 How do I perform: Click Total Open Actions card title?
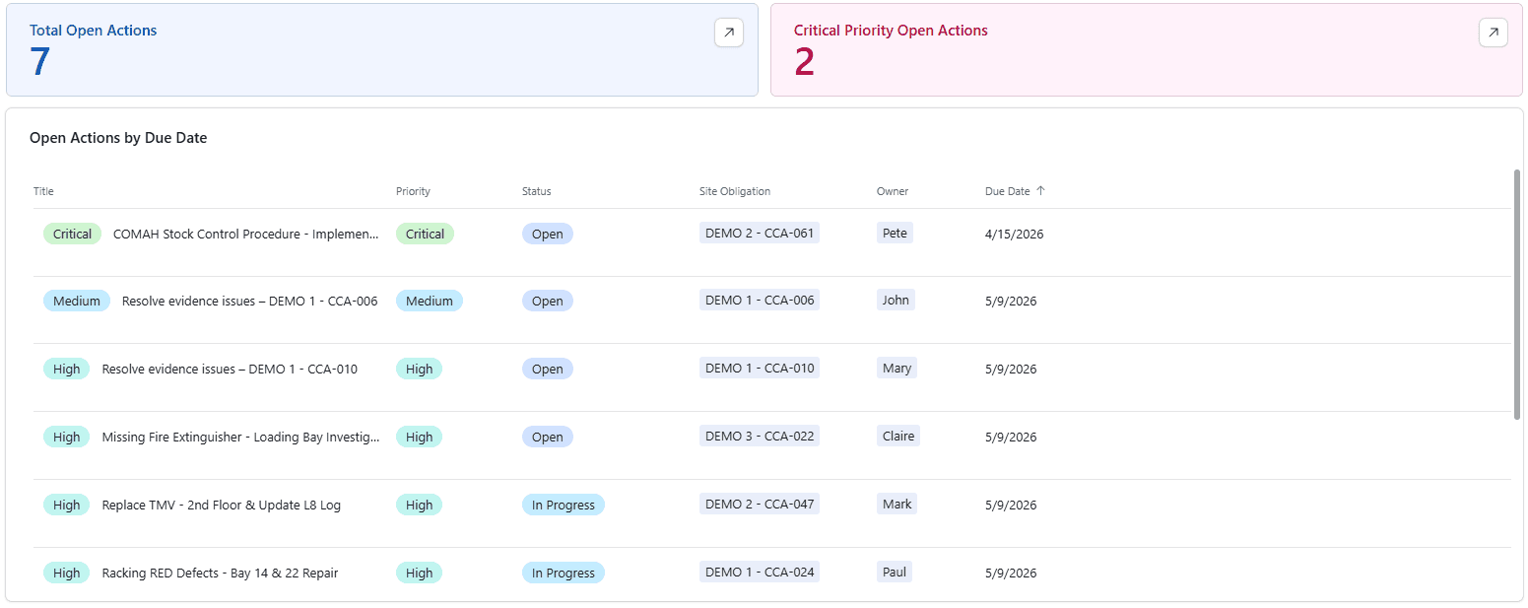tap(94, 31)
